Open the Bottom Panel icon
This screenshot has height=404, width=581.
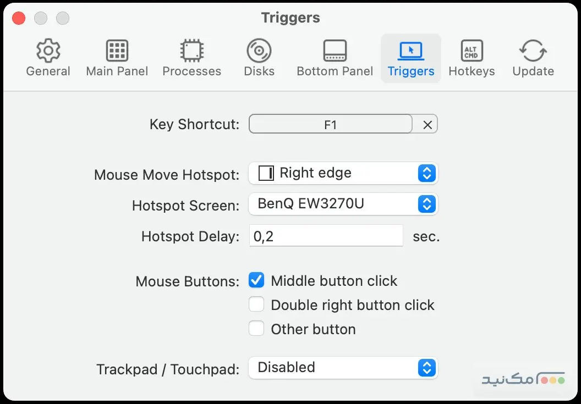click(x=335, y=51)
